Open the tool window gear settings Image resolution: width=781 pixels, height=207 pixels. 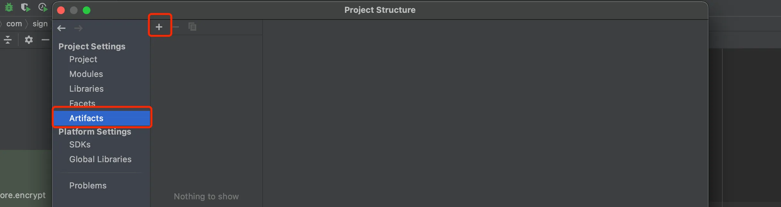tap(29, 40)
